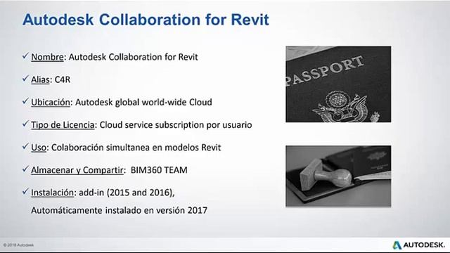
Task: Click the slide title Autodesk Collaboration for Revit
Action: (x=146, y=20)
